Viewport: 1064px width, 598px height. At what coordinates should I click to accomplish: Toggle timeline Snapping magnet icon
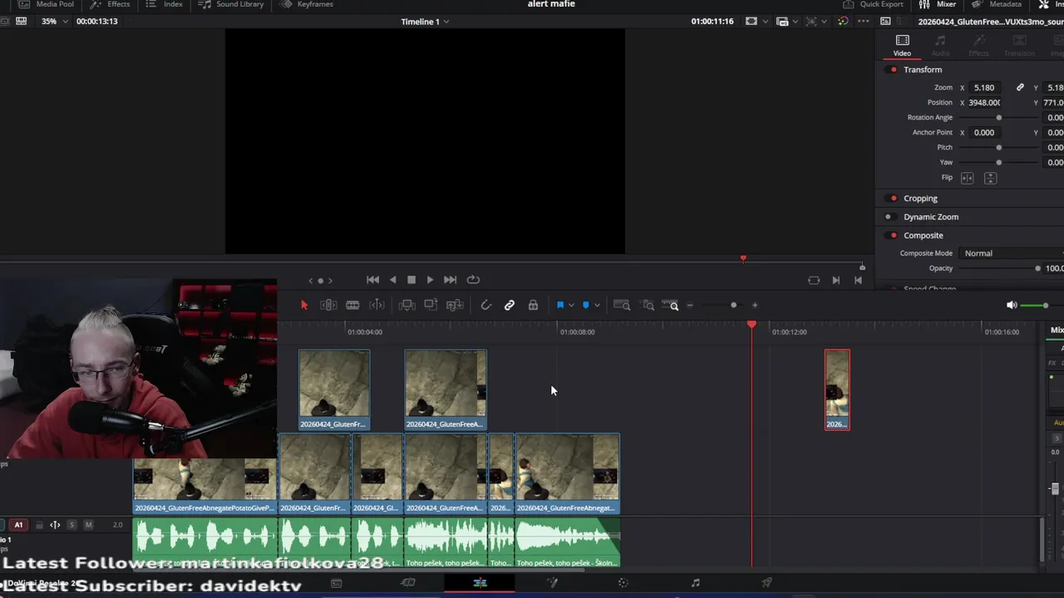pos(486,306)
